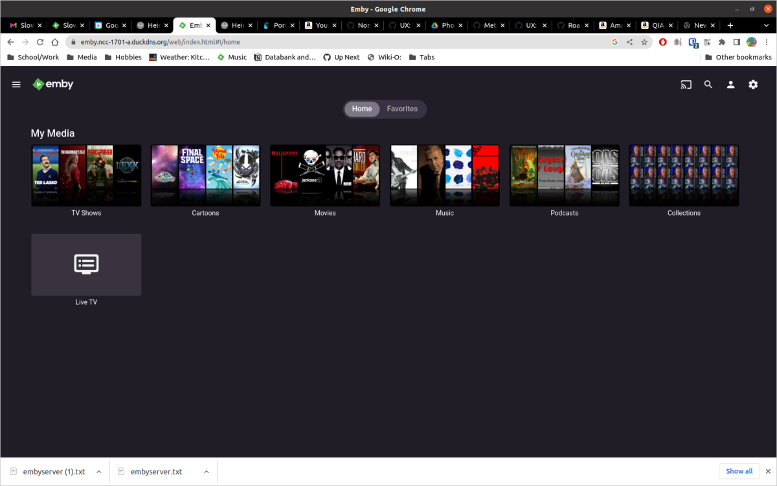Open the Collections library

684,175
